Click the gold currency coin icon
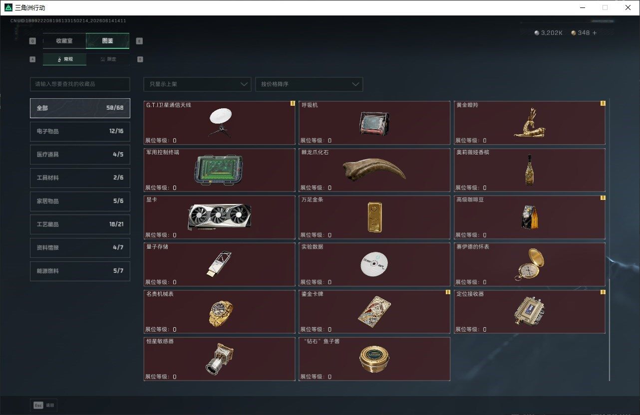This screenshot has height=415, width=640. (574, 33)
